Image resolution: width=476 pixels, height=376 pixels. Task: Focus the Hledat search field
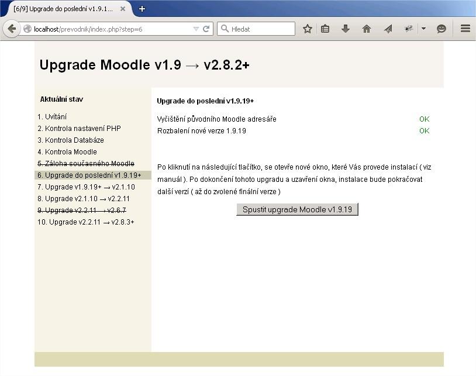click(x=256, y=29)
